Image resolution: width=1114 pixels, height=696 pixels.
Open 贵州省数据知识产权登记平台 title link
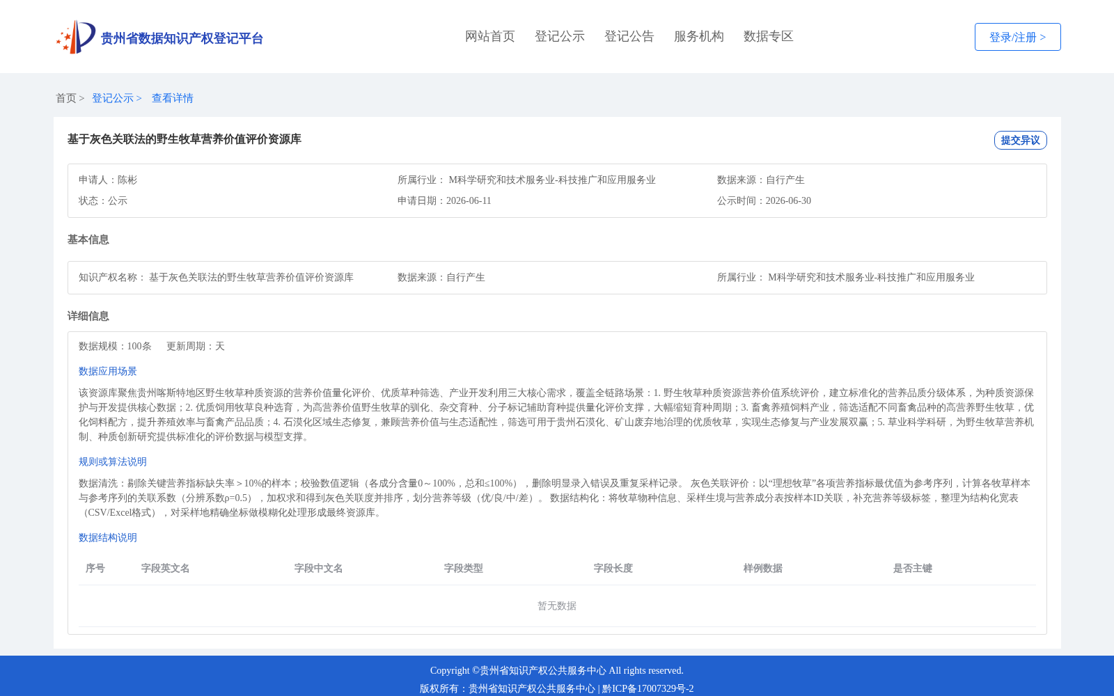click(x=182, y=38)
